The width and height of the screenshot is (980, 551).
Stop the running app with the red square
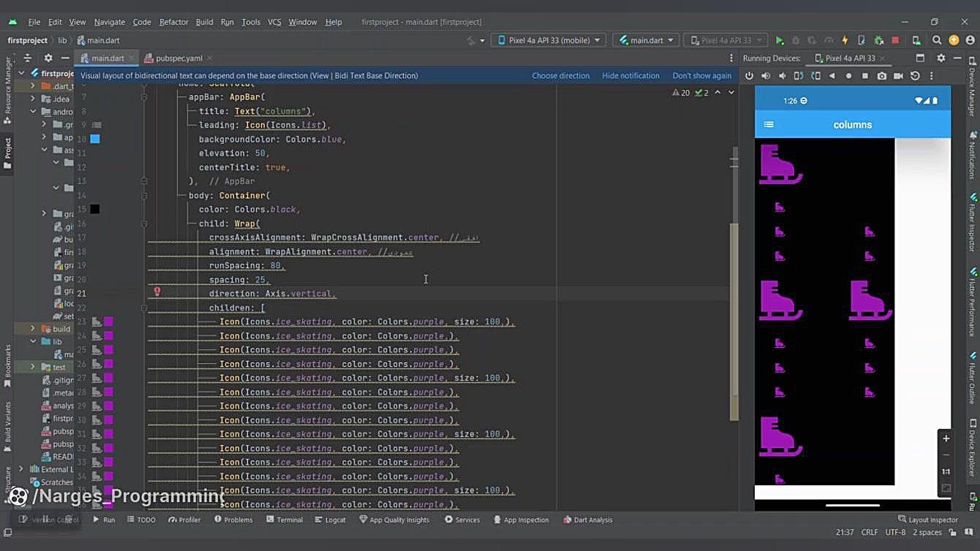click(x=894, y=40)
